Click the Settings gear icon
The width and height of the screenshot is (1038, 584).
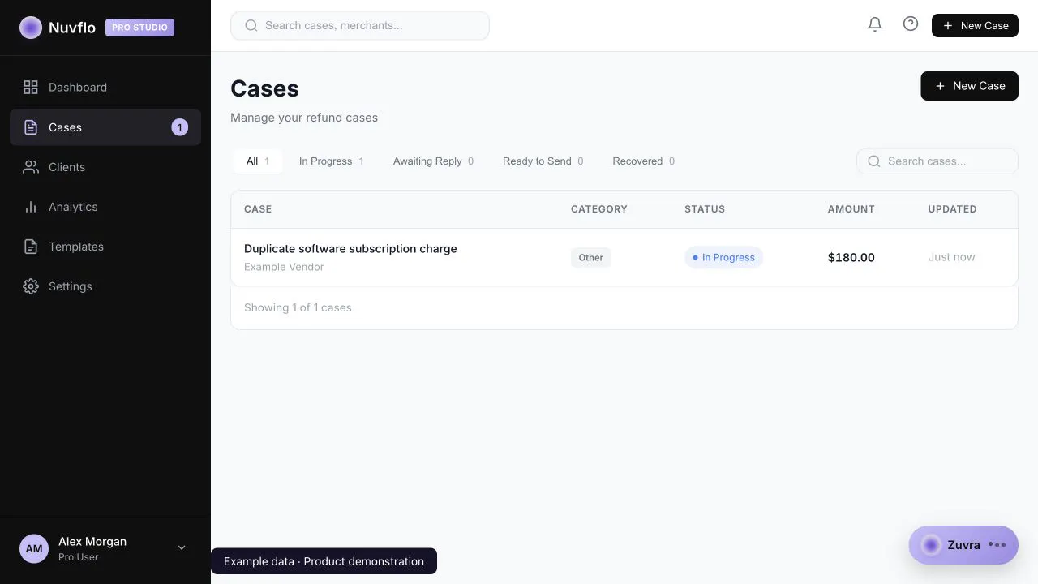[x=31, y=286]
